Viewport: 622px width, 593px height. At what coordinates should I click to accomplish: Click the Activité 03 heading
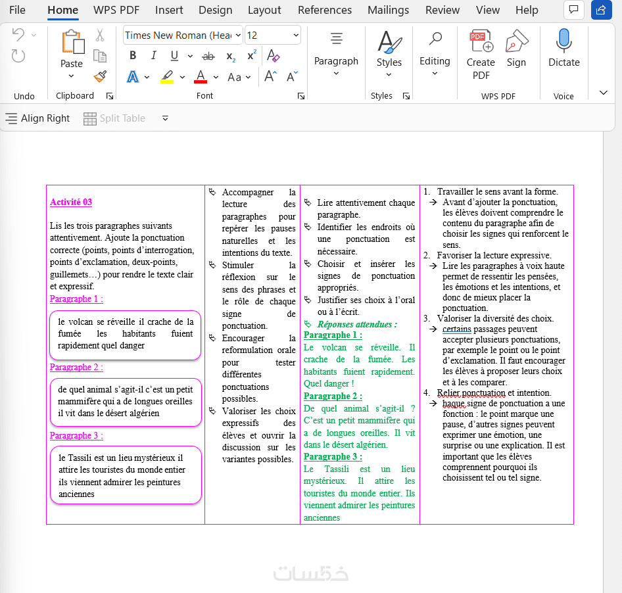click(71, 202)
